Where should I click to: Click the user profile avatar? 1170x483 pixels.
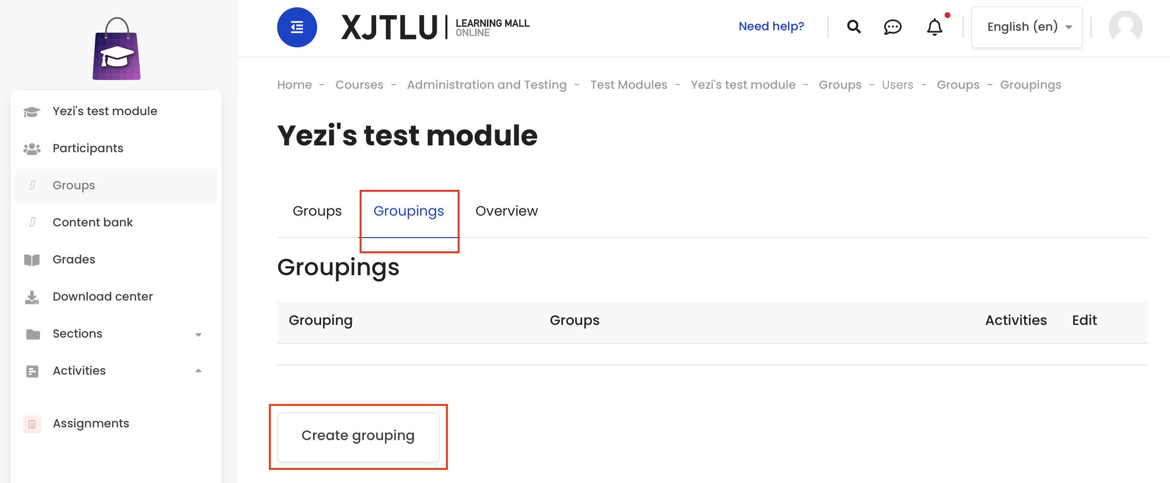pos(1125,27)
